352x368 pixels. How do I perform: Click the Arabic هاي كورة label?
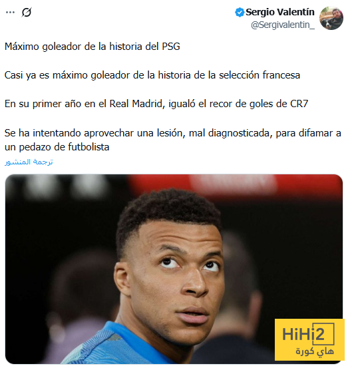[315, 351]
